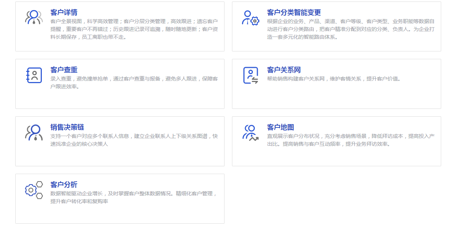Click the 客户关系网 contact-swap icon
Viewport: 455px width, 227px height.
(x=250, y=75)
